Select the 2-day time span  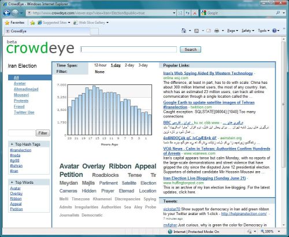(x=129, y=65)
